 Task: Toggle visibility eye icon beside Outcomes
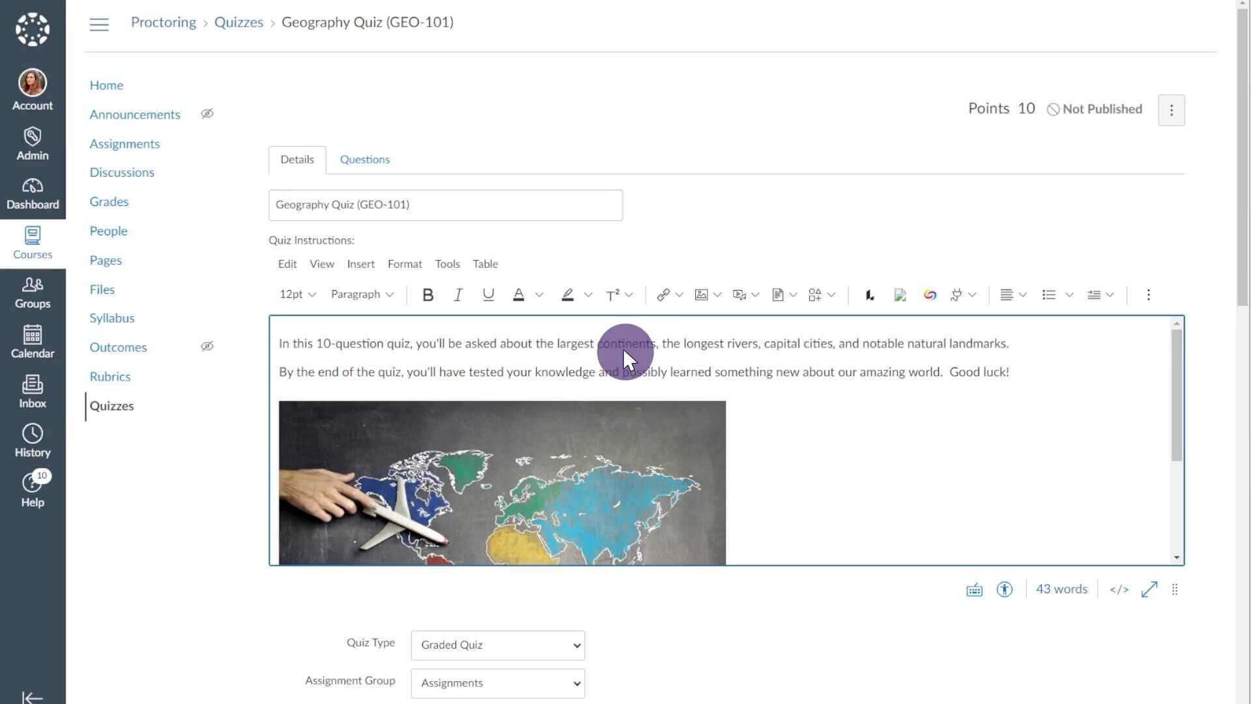pyautogui.click(x=207, y=346)
